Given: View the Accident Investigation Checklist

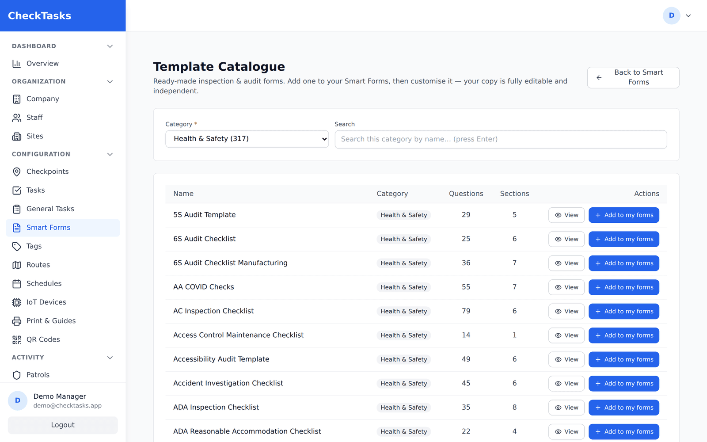Looking at the screenshot, I should pyautogui.click(x=566, y=384).
